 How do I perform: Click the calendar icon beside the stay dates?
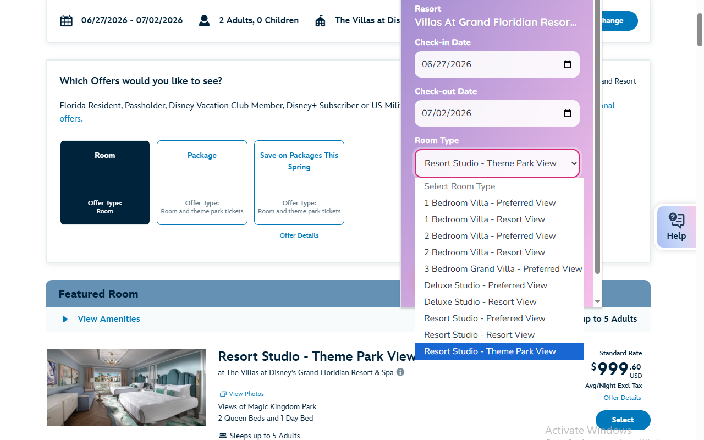click(66, 20)
